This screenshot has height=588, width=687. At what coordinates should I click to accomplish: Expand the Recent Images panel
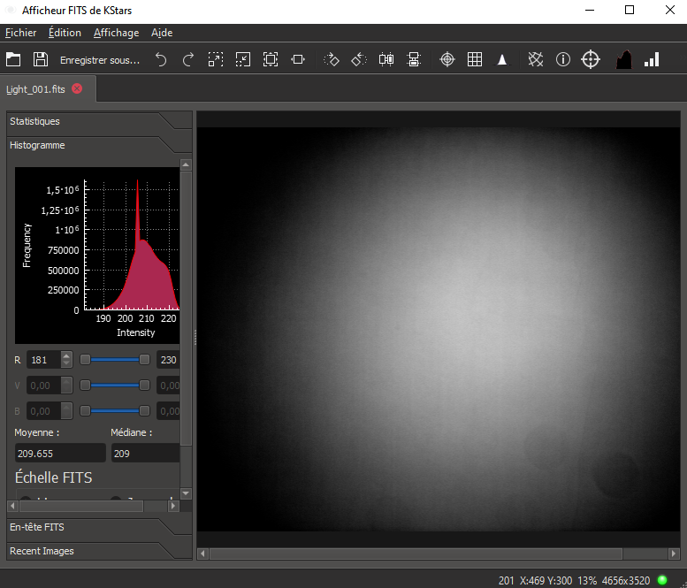click(x=42, y=551)
